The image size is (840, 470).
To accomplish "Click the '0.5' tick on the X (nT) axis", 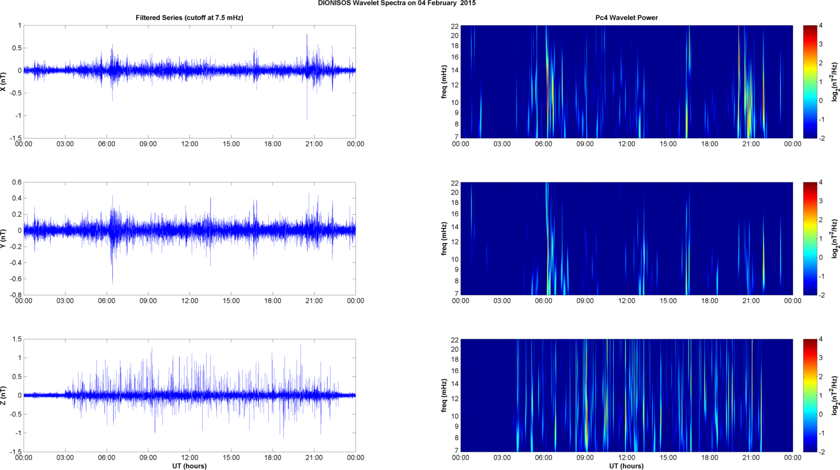I will (x=17, y=48).
